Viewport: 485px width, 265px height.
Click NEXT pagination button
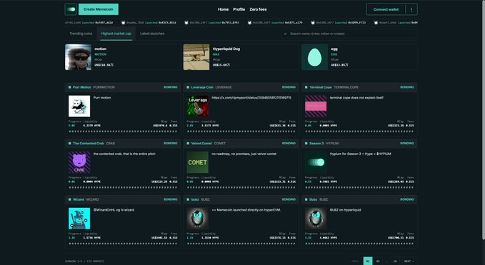[x=409, y=261]
